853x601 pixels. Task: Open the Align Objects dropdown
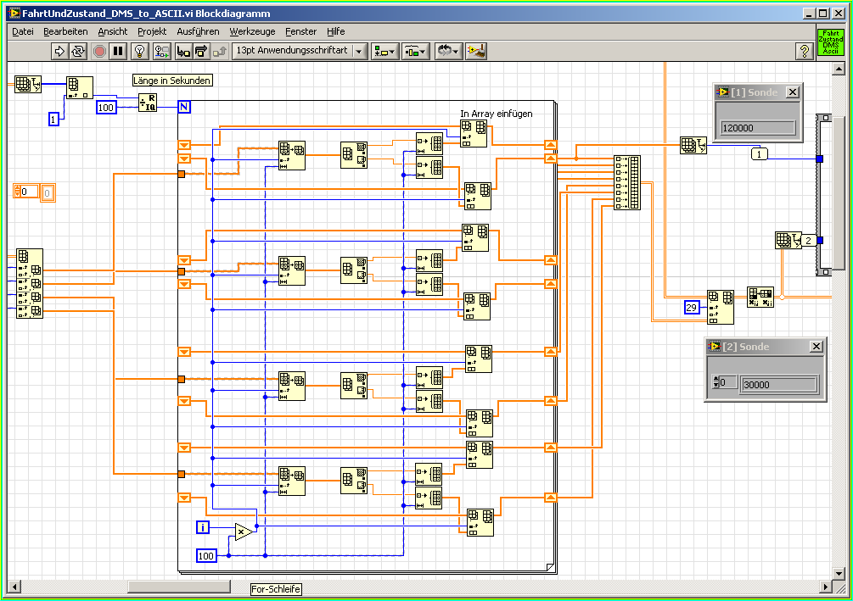coord(384,52)
